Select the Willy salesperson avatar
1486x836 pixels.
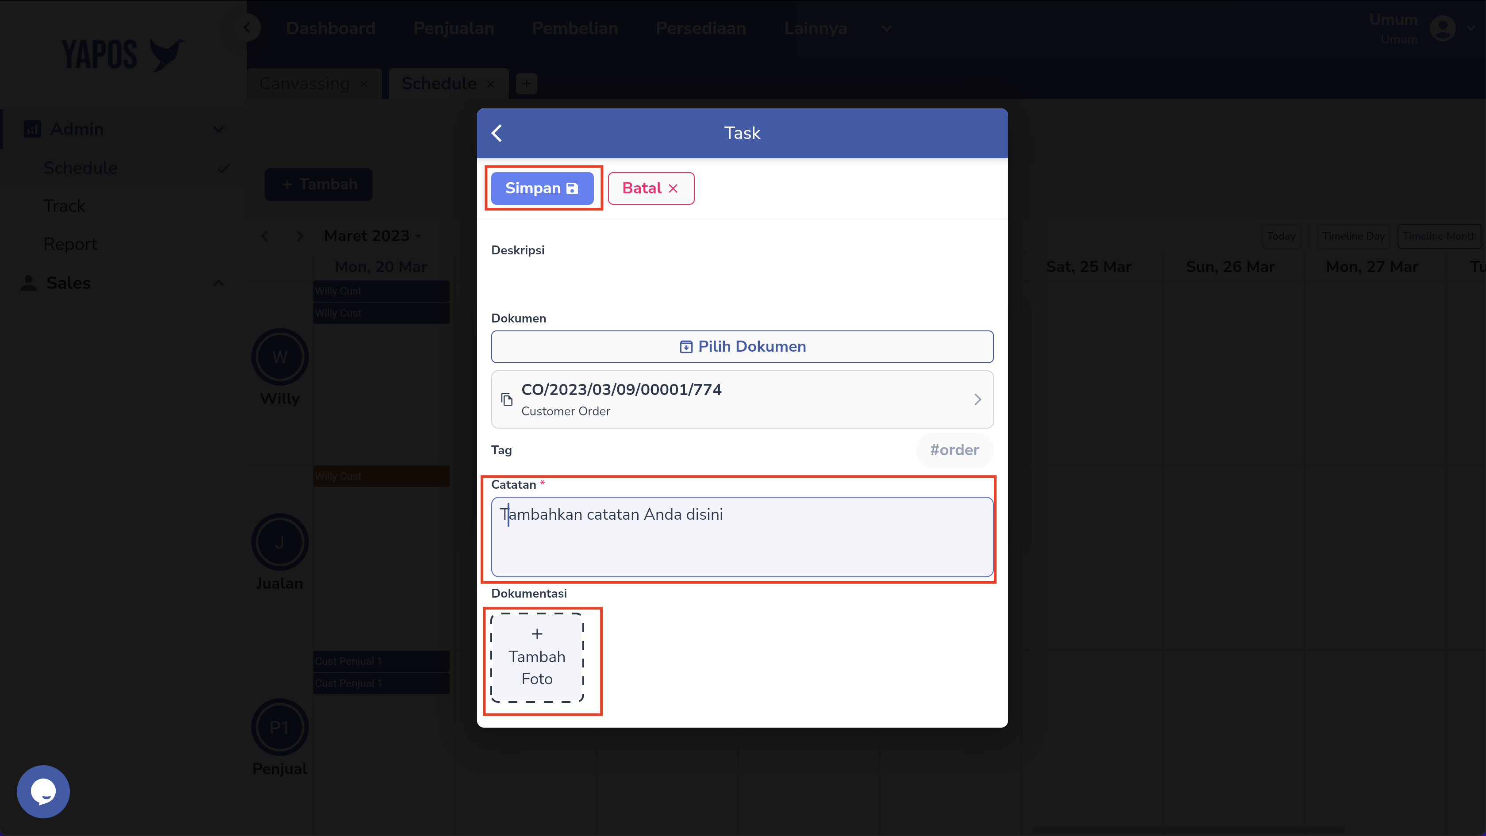(280, 357)
